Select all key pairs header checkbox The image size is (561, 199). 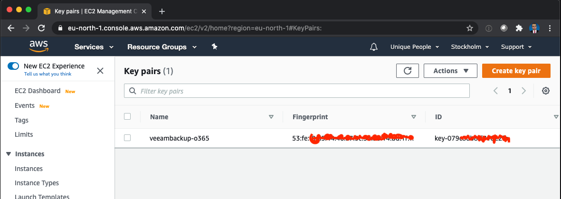point(127,116)
